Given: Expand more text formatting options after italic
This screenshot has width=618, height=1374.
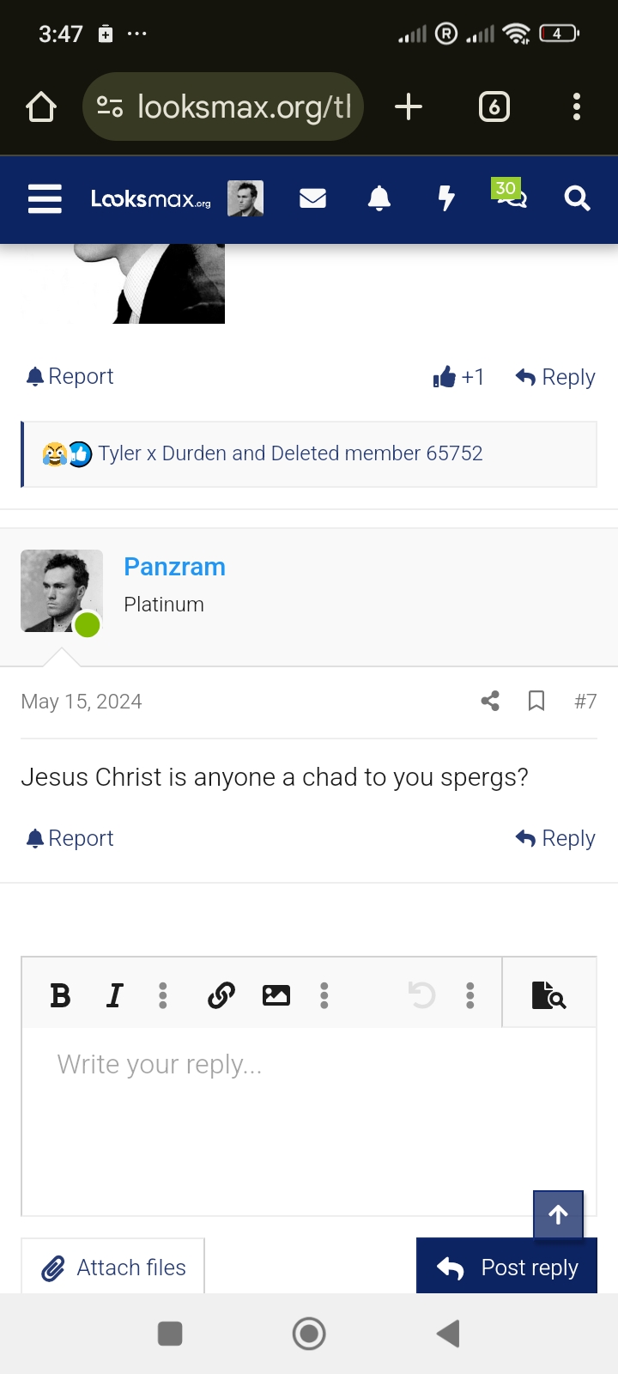Looking at the screenshot, I should [x=163, y=995].
